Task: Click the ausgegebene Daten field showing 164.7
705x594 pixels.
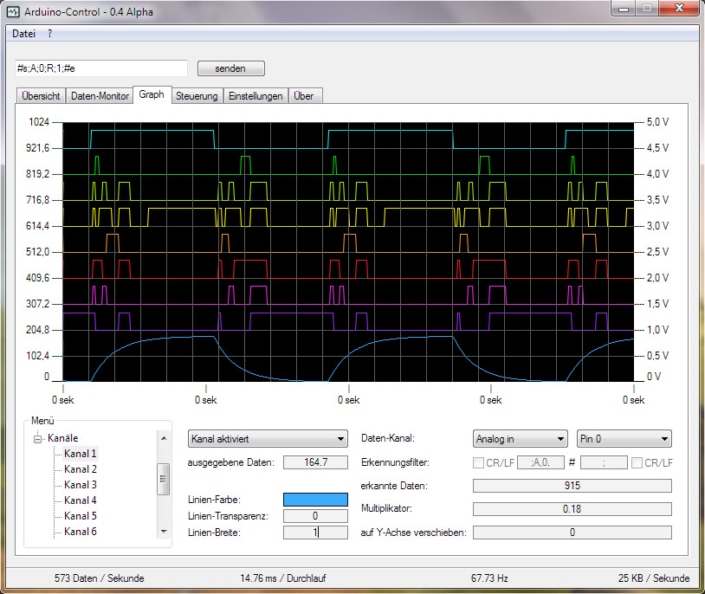Action: tap(315, 462)
